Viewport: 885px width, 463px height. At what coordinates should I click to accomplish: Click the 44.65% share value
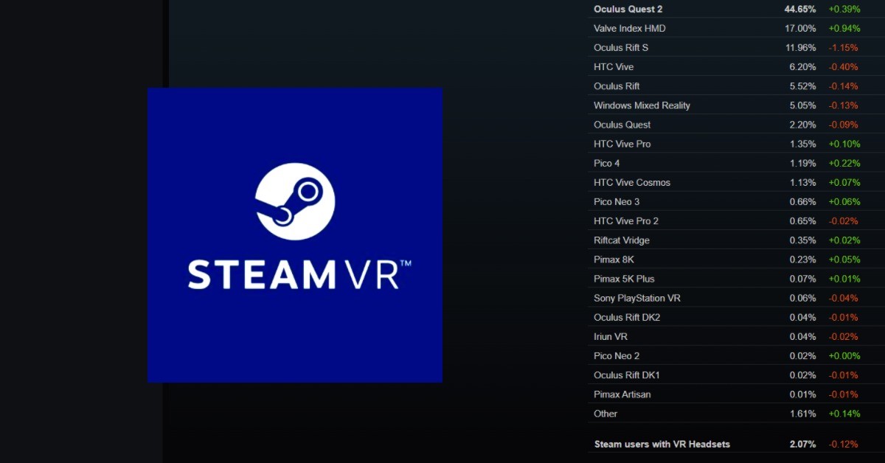pos(800,9)
